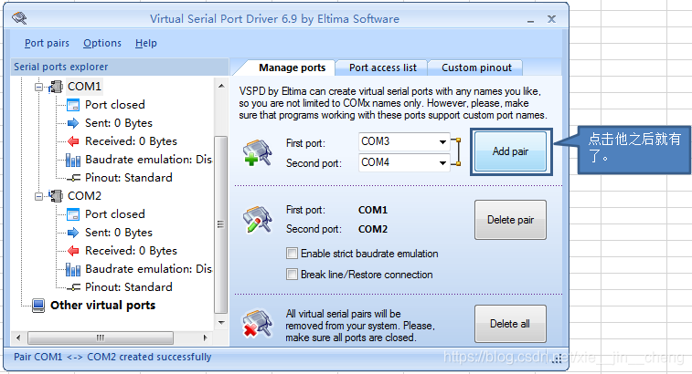Click the pair link connector beside port dropdowns
Screen dimensions: 692x374
tap(457, 152)
